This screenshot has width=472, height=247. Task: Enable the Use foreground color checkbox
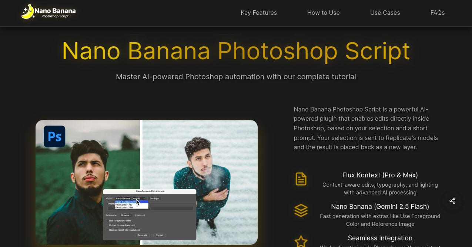tap(107, 220)
